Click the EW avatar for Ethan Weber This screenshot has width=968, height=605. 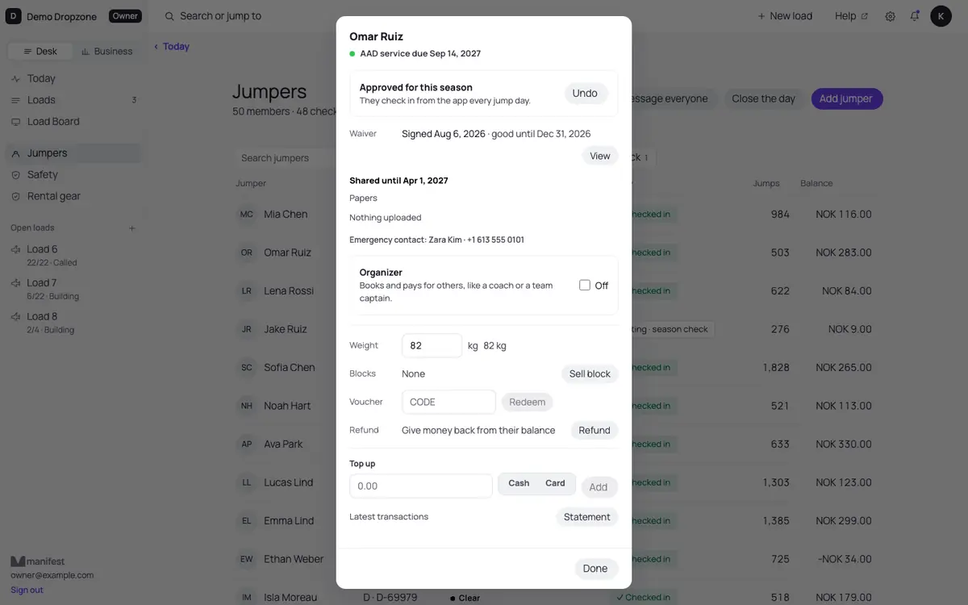pyautogui.click(x=247, y=559)
